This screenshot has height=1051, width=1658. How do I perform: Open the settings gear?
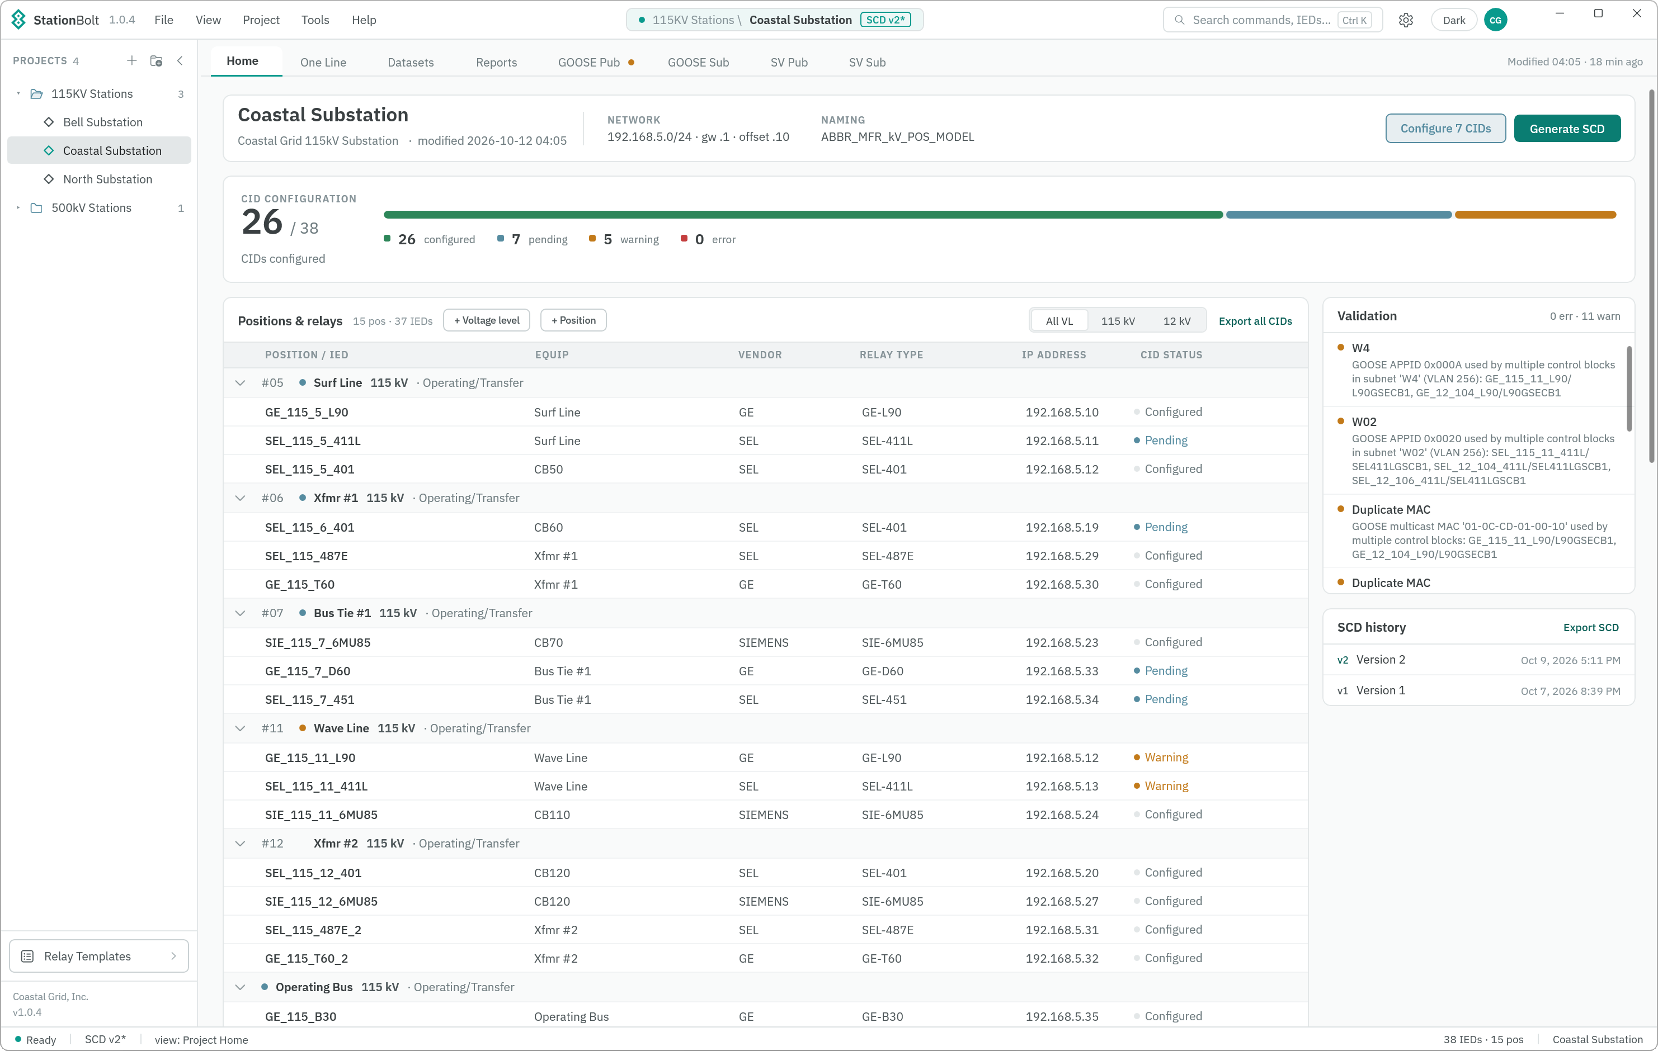1405,20
